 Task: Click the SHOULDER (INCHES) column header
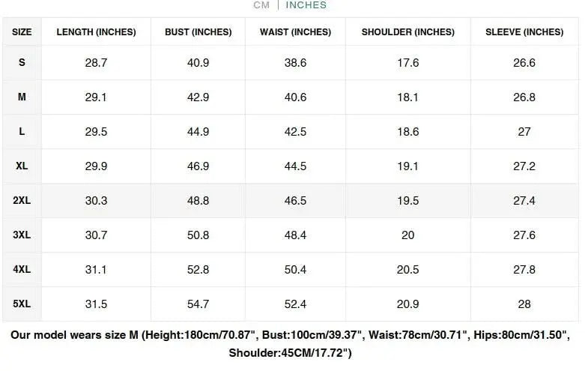point(407,32)
